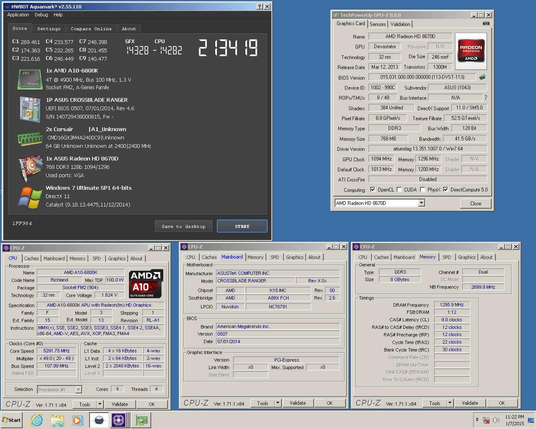Toggle the OpenCL checkbox
This screenshot has height=429, width=536.
(373, 190)
